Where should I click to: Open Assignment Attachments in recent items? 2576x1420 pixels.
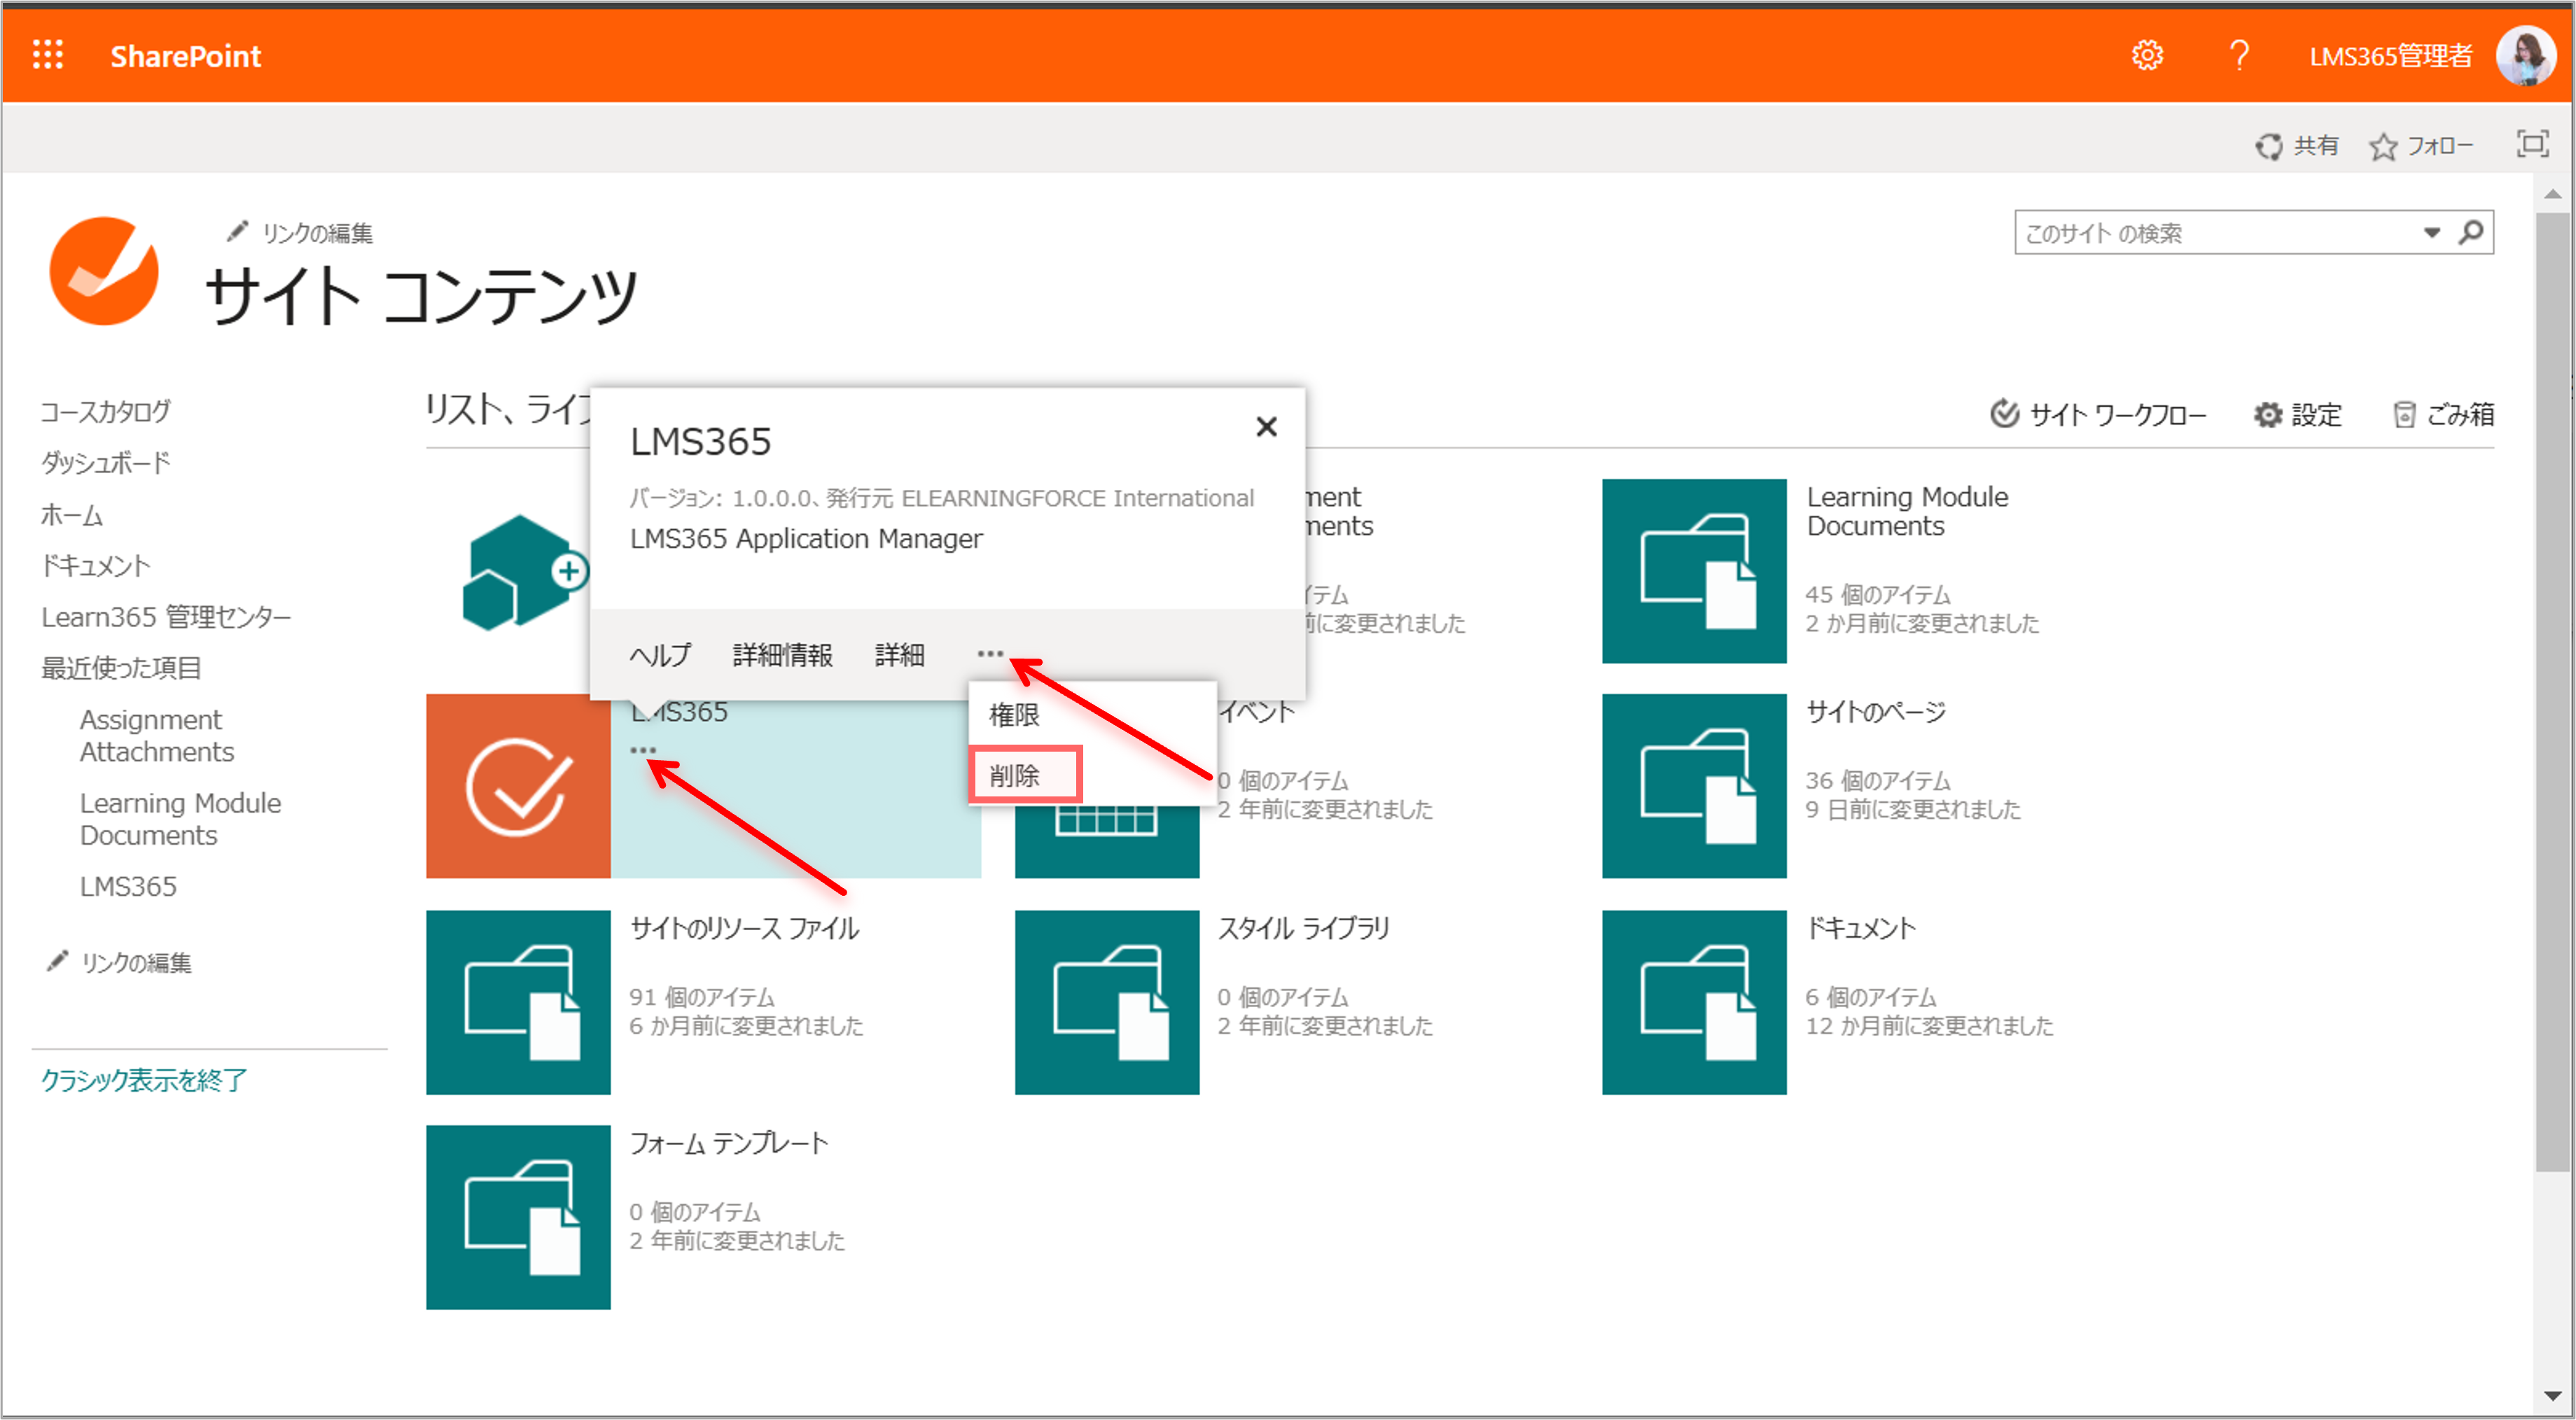(x=157, y=736)
